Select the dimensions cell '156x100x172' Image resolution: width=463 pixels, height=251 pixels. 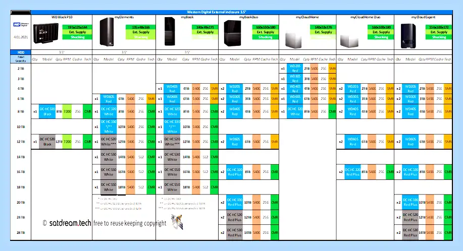(439, 27)
